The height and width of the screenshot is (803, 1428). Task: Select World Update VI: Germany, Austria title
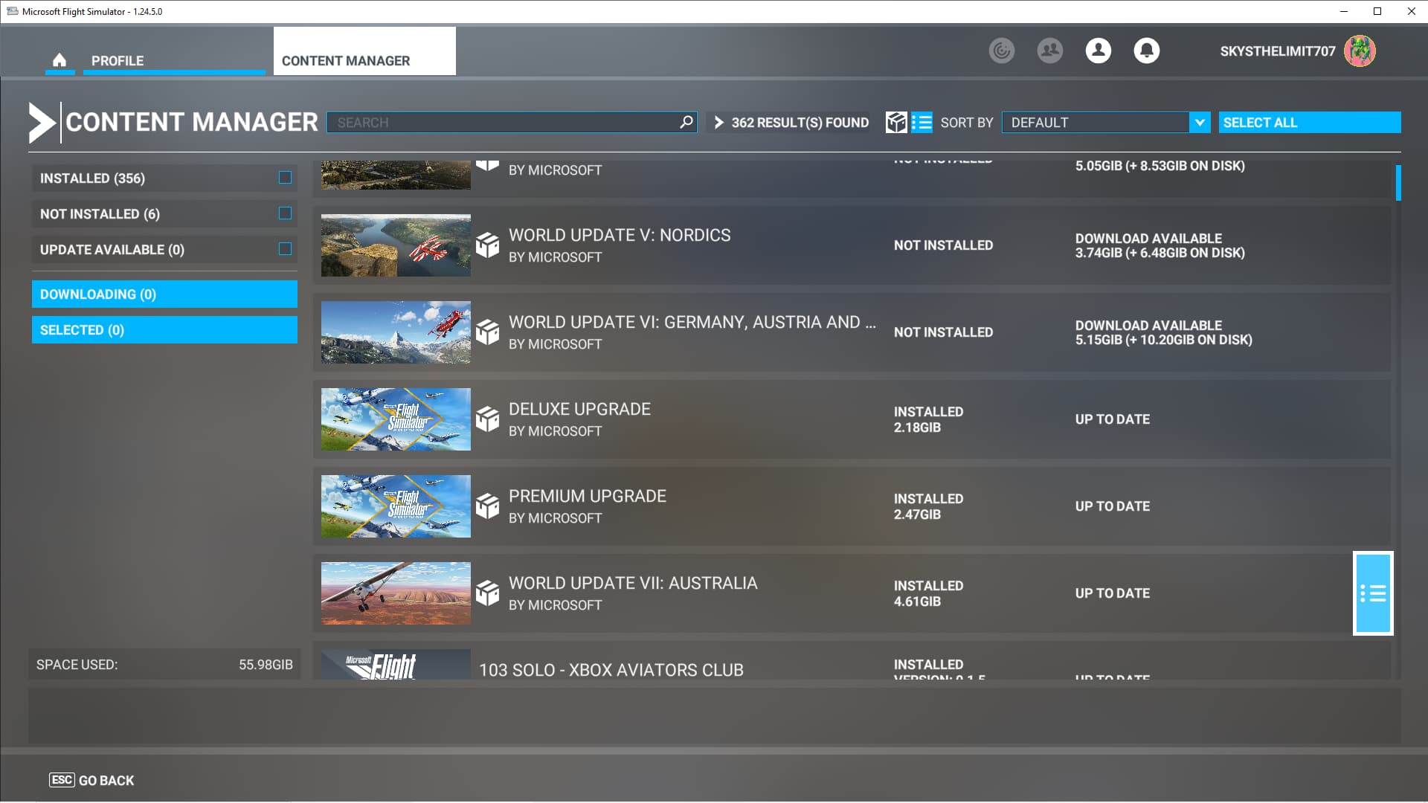point(692,322)
